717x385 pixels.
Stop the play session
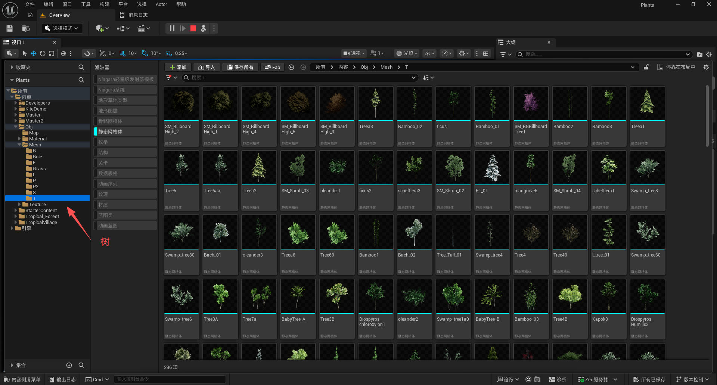pos(193,28)
